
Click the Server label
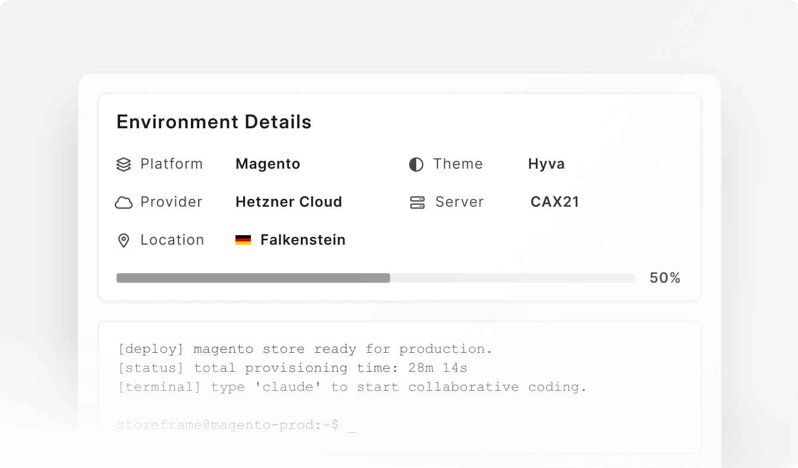click(x=460, y=202)
